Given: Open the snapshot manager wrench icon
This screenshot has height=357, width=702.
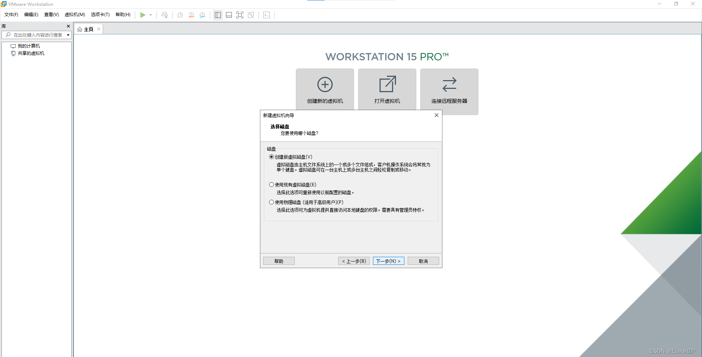Looking at the screenshot, I should point(202,15).
